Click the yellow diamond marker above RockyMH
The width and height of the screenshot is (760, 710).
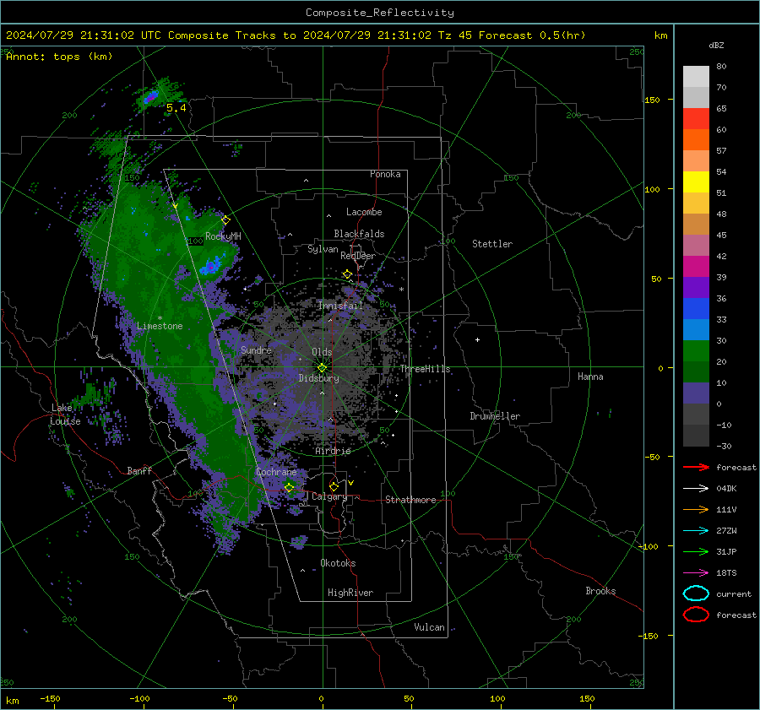pos(225,220)
